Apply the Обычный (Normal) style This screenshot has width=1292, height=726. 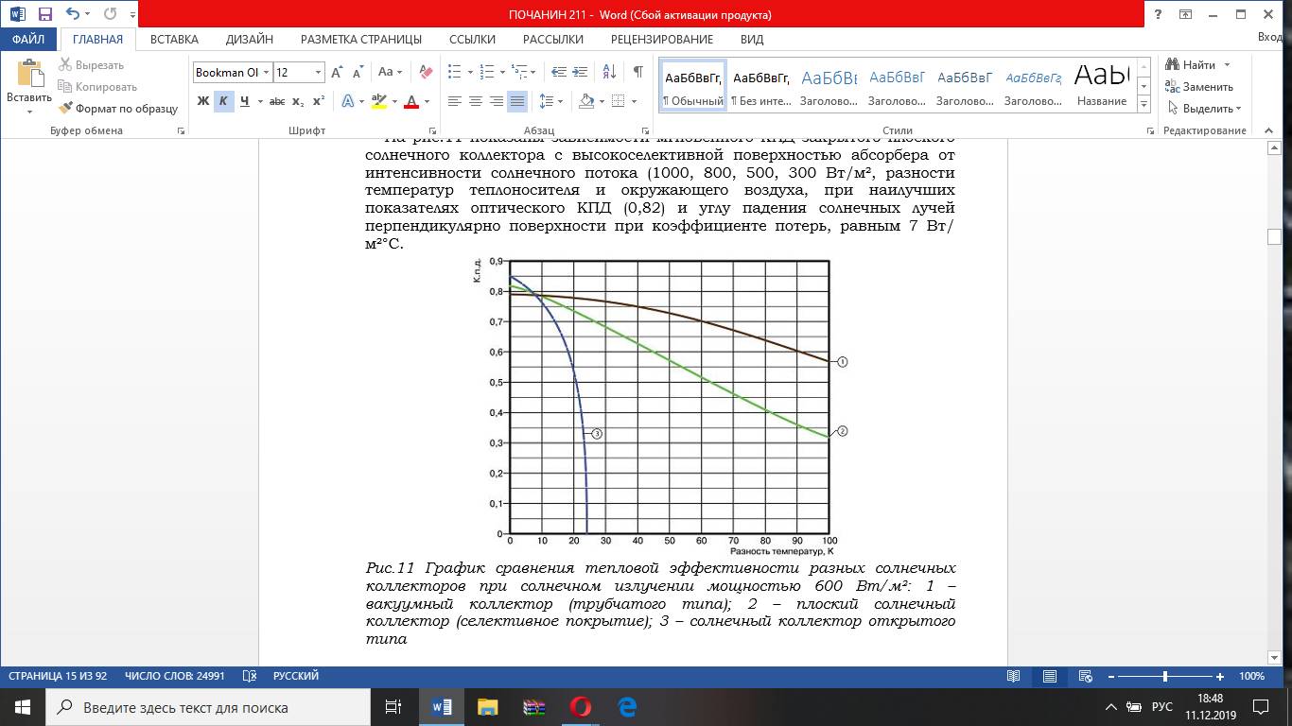[693, 86]
